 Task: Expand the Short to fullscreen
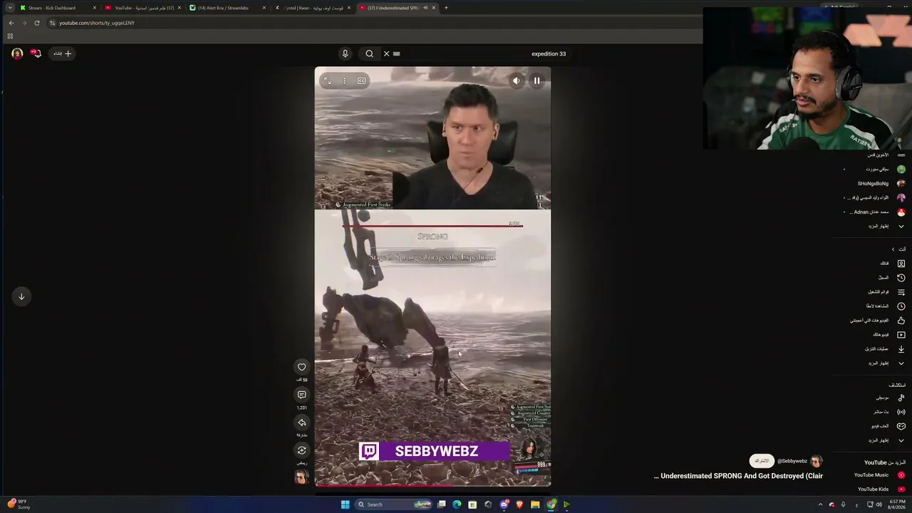click(327, 81)
